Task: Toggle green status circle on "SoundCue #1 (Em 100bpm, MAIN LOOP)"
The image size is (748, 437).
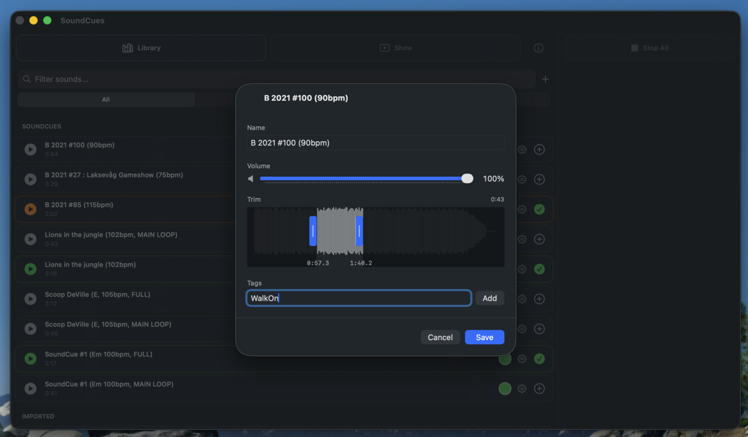Action: click(x=504, y=388)
